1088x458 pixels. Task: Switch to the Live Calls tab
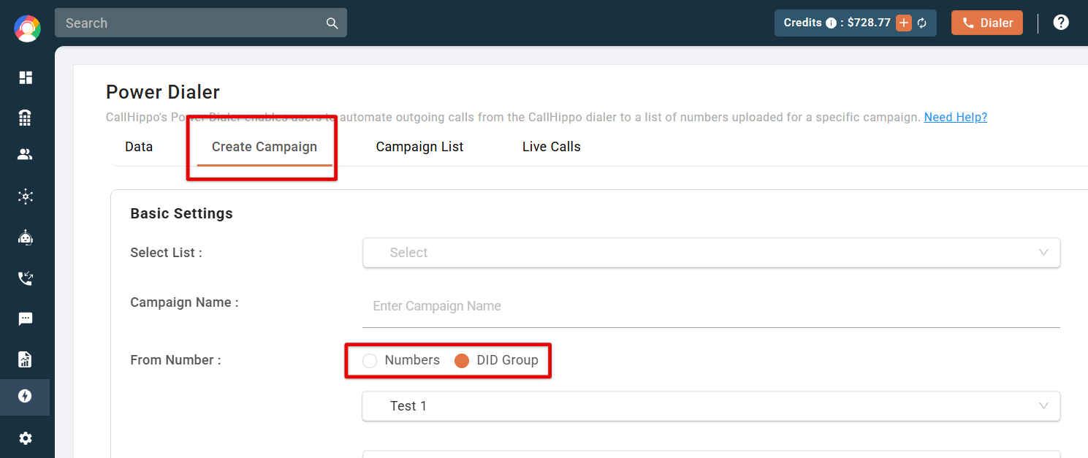click(552, 147)
